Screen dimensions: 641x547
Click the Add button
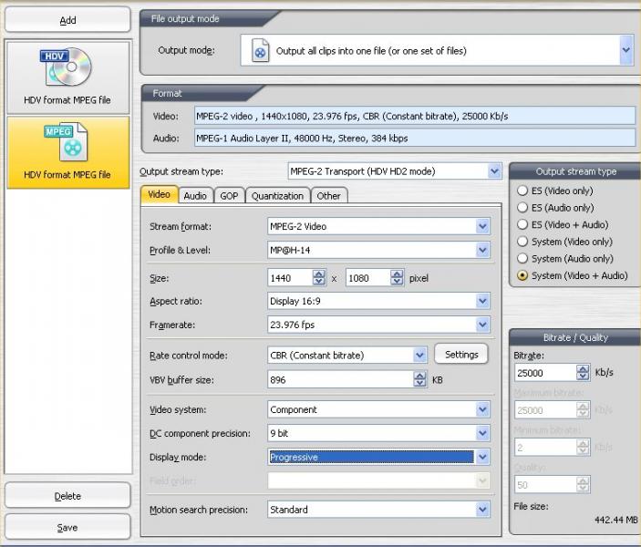[x=67, y=20]
